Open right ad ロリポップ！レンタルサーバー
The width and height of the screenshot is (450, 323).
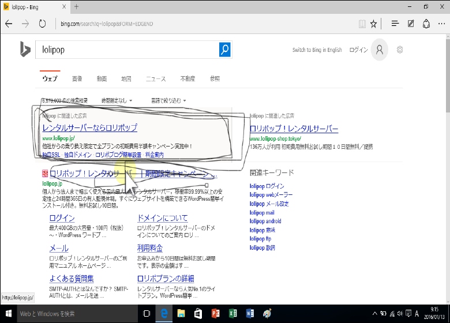pyautogui.click(x=294, y=129)
